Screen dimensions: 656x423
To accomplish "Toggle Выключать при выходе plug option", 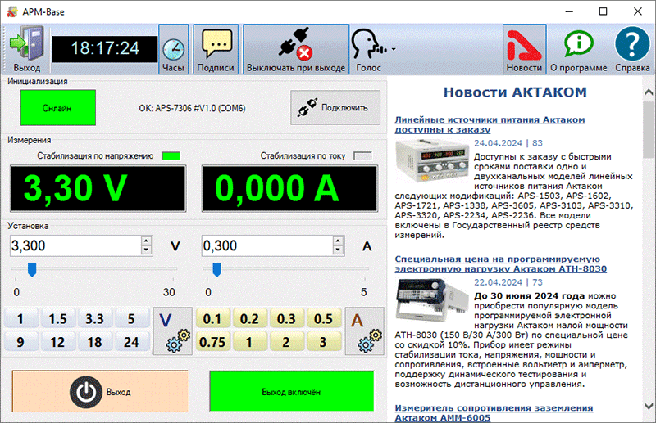I will [x=296, y=49].
